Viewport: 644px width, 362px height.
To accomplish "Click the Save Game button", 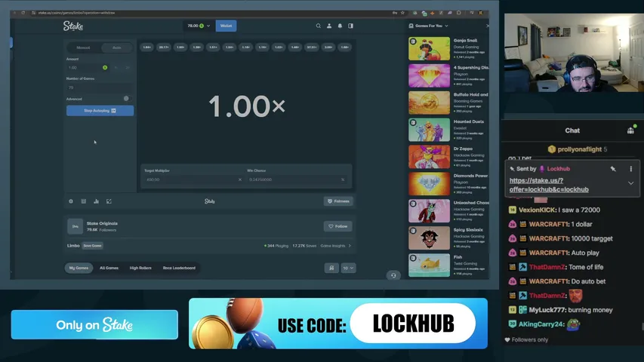I will (x=92, y=246).
